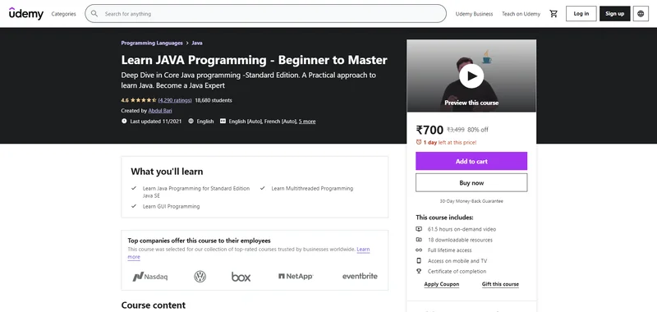Click the certificate trophy icon
The height and width of the screenshot is (312, 657).
click(419, 272)
